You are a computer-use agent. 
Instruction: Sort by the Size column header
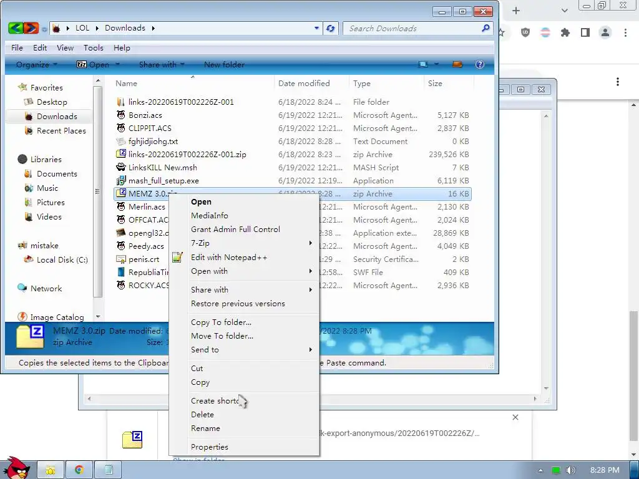coord(448,83)
